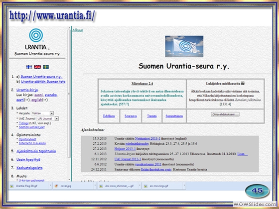279x209 pixels.
Task: Click the Urantia-Flag-00.gif download file icon
Action: click(x=12, y=186)
